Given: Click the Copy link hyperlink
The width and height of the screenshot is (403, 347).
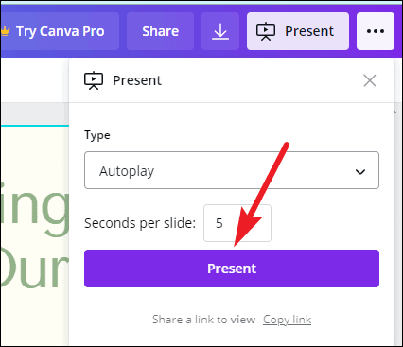Looking at the screenshot, I should coord(287,320).
